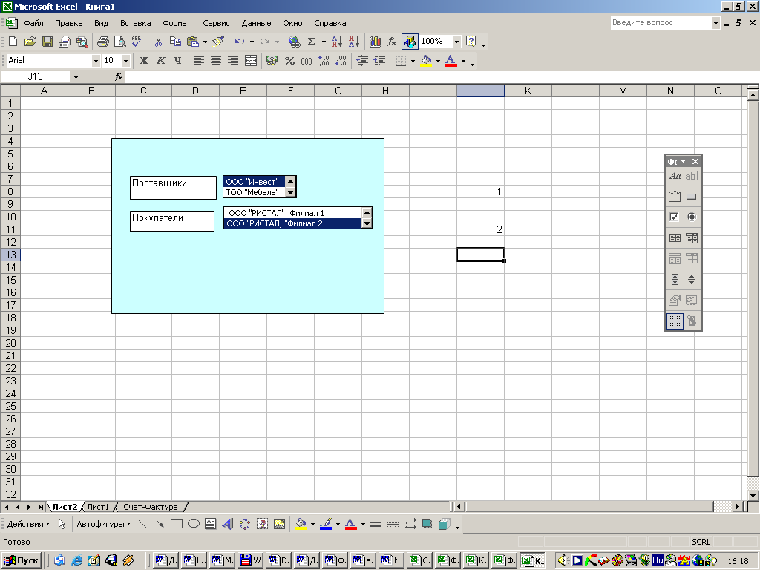Select Option Button control in Forms toolbar

tap(692, 217)
